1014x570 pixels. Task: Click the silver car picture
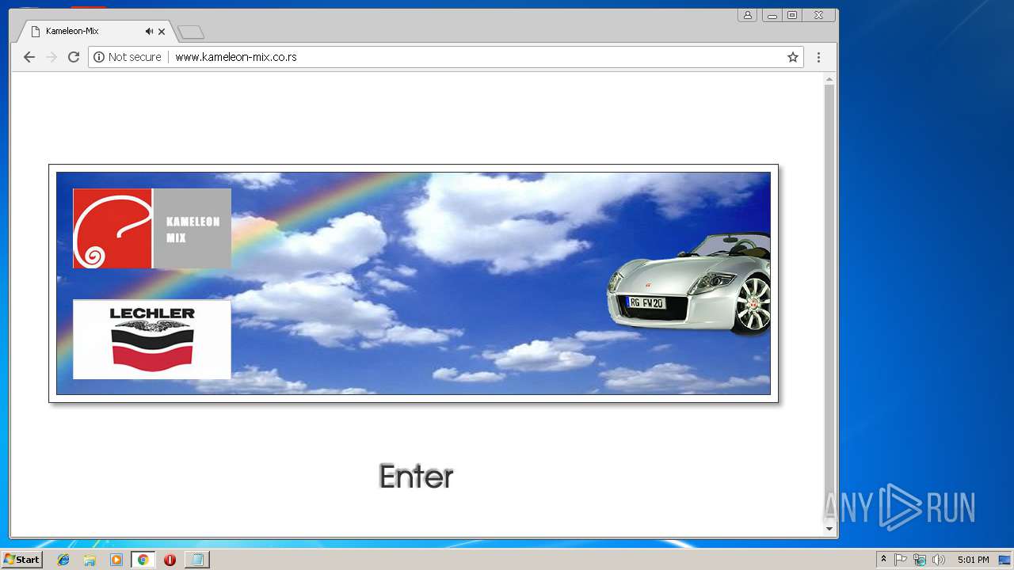(688, 283)
